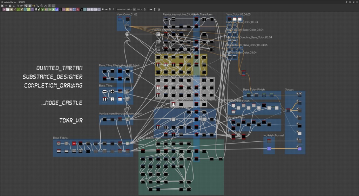Open the Parent Size height dropdown
359x196 pixels.
140,9
